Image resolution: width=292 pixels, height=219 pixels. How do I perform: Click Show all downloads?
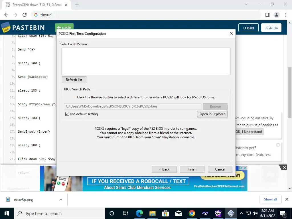(x=270, y=199)
